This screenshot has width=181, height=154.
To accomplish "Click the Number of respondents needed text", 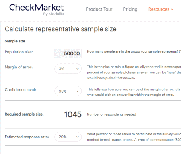I will (x=111, y=114).
